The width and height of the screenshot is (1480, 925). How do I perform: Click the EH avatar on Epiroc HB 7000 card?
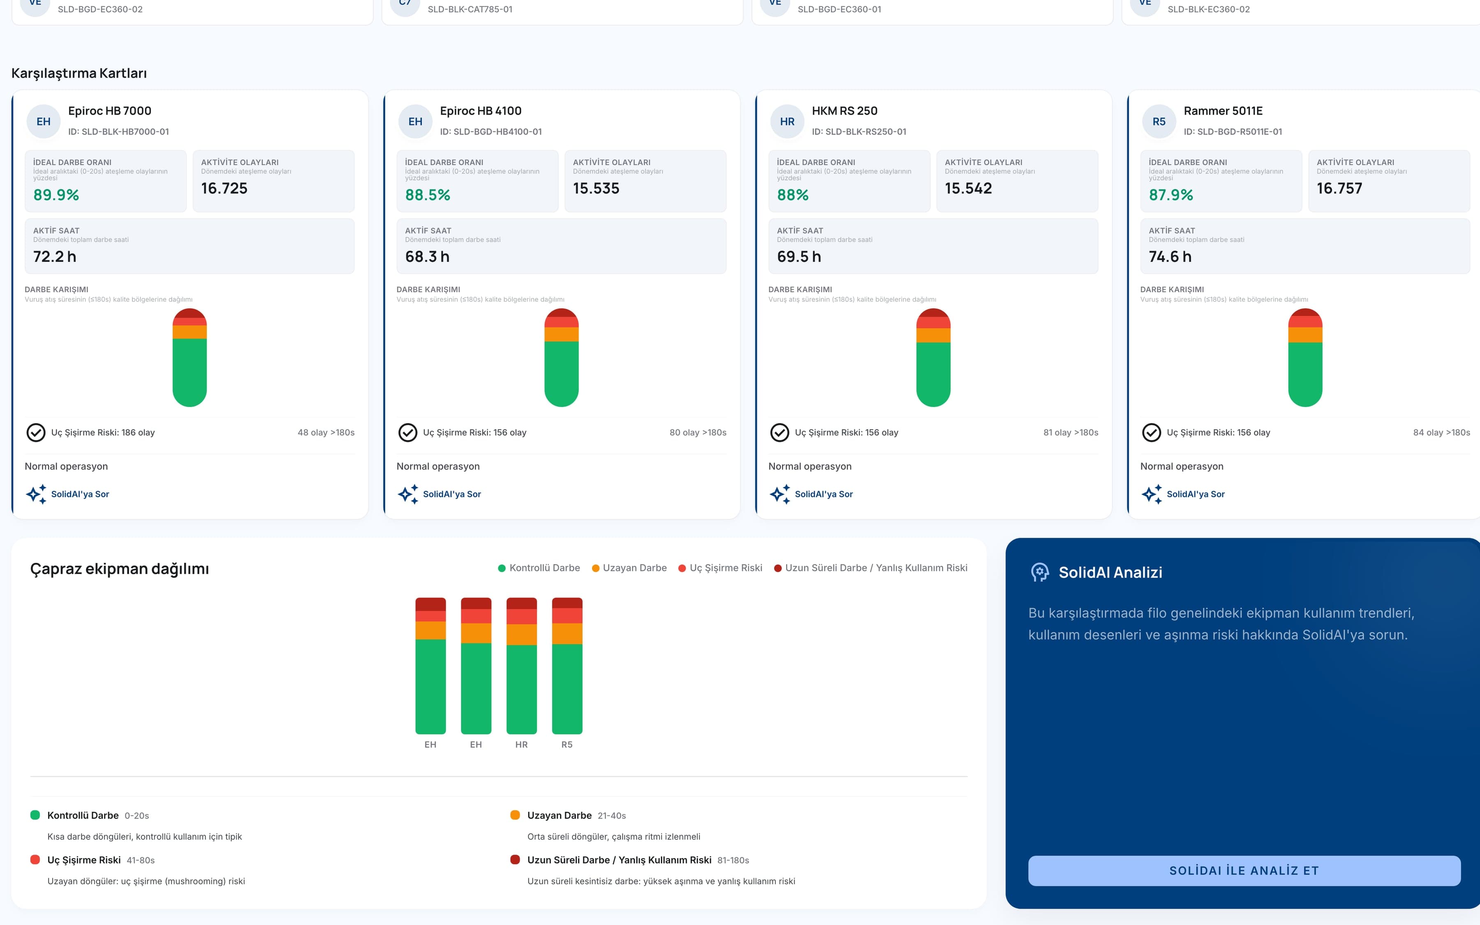[44, 121]
